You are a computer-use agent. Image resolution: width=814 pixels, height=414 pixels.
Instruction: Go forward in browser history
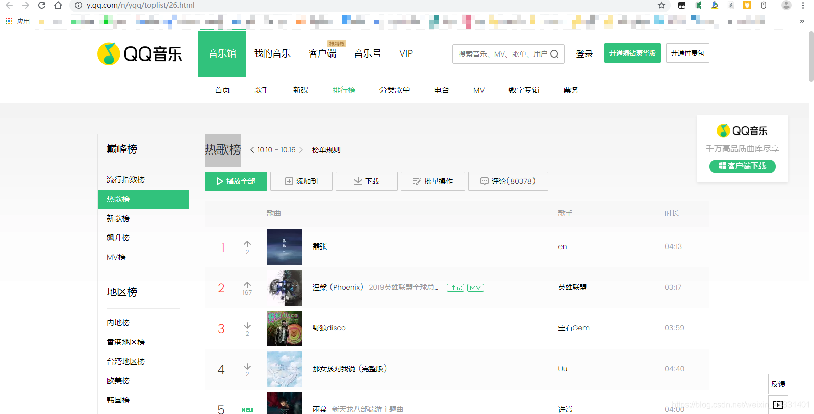26,5
